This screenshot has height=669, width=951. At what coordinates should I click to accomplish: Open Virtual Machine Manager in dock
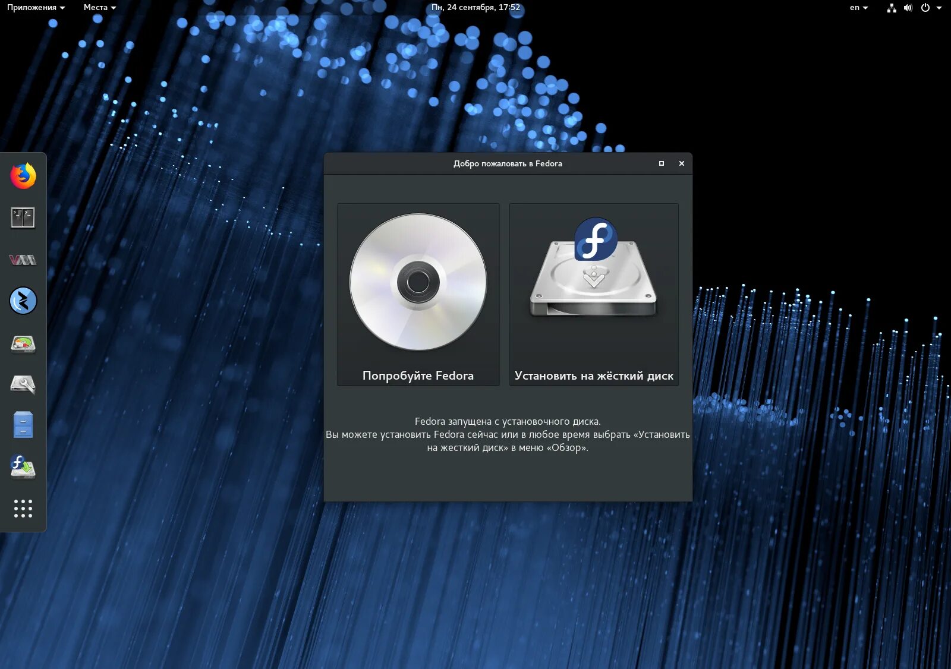[x=23, y=260]
